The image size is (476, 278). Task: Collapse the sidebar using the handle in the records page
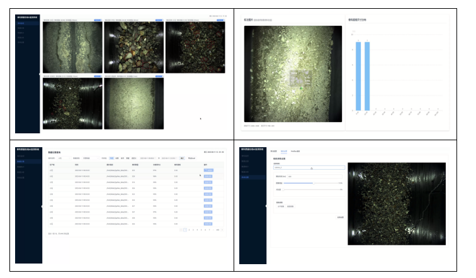click(x=42, y=206)
